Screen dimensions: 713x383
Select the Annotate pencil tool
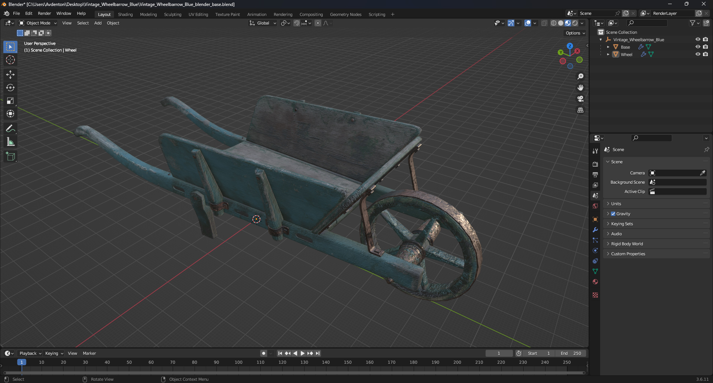pos(10,129)
